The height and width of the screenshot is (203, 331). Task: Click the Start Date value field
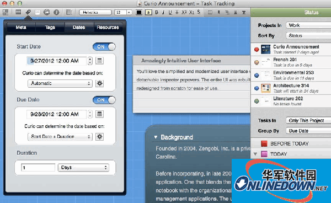57,61
